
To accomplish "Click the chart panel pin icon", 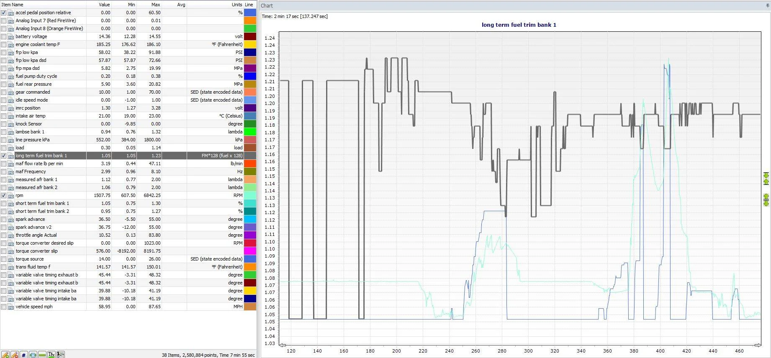I will 768,5.
